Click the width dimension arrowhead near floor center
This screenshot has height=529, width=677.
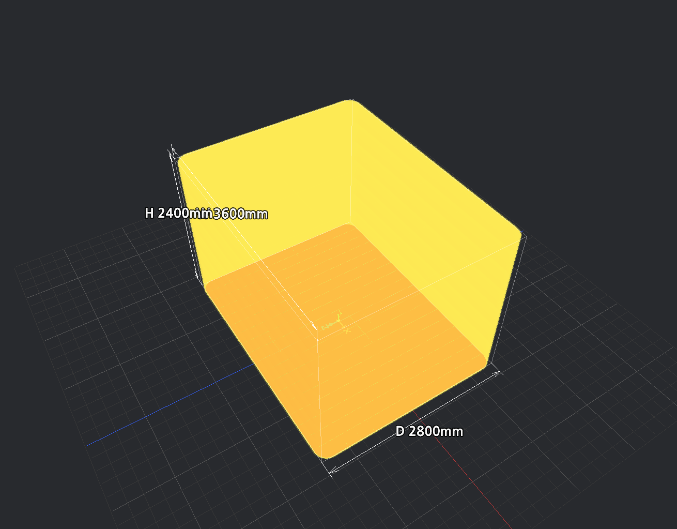(x=314, y=325)
